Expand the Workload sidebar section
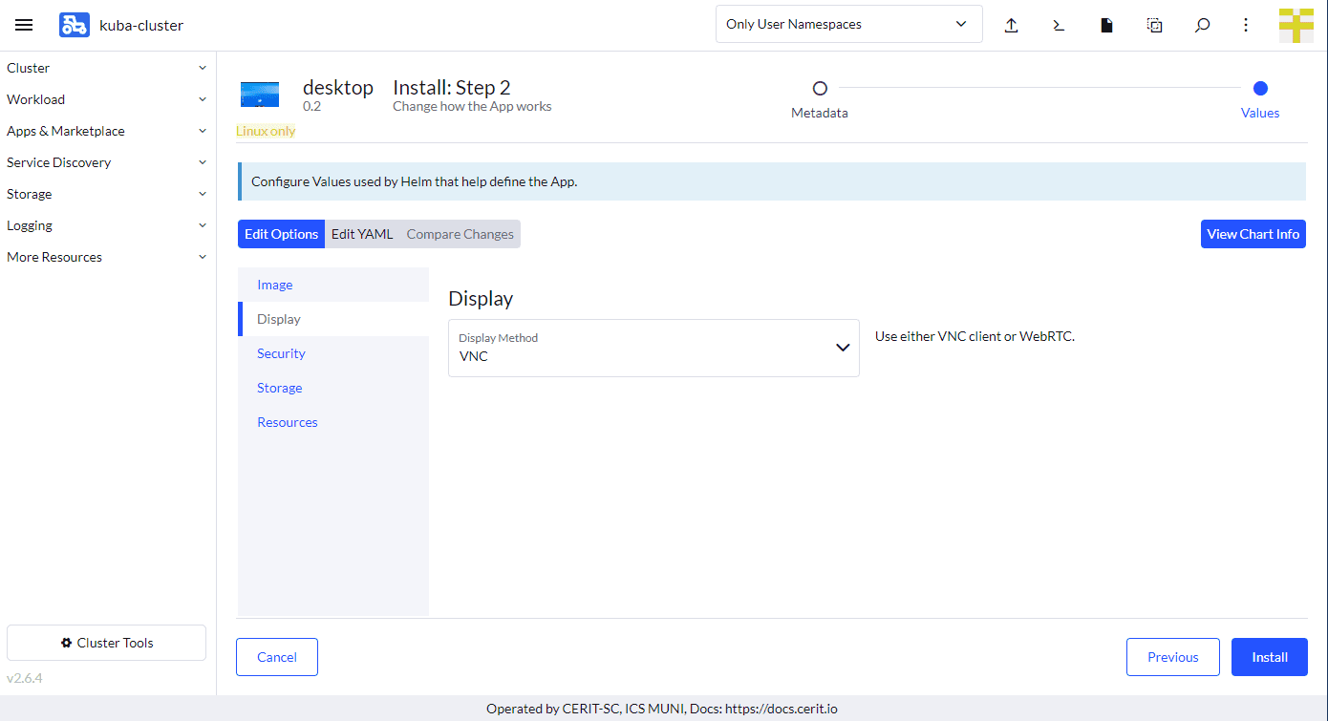 107,99
